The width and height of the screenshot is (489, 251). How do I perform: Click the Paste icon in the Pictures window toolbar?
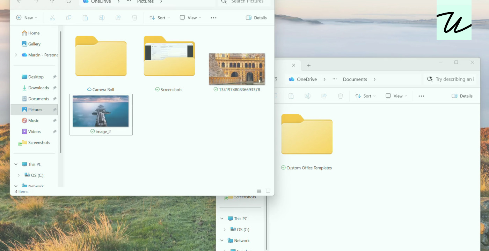pyautogui.click(x=85, y=18)
